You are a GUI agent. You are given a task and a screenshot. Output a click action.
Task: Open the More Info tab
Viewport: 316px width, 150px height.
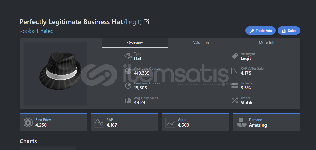[267, 43]
